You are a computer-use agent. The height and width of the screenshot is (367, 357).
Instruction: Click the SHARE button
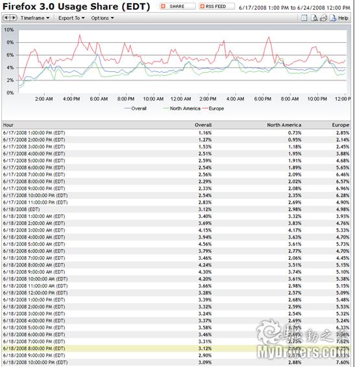(178, 6)
